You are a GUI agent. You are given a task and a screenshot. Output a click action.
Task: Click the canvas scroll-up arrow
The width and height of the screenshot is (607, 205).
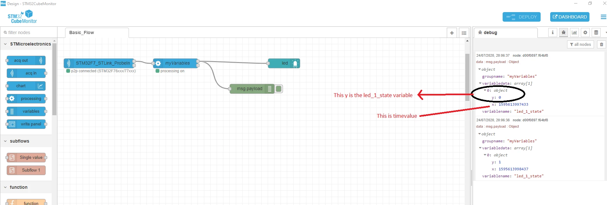467,41
